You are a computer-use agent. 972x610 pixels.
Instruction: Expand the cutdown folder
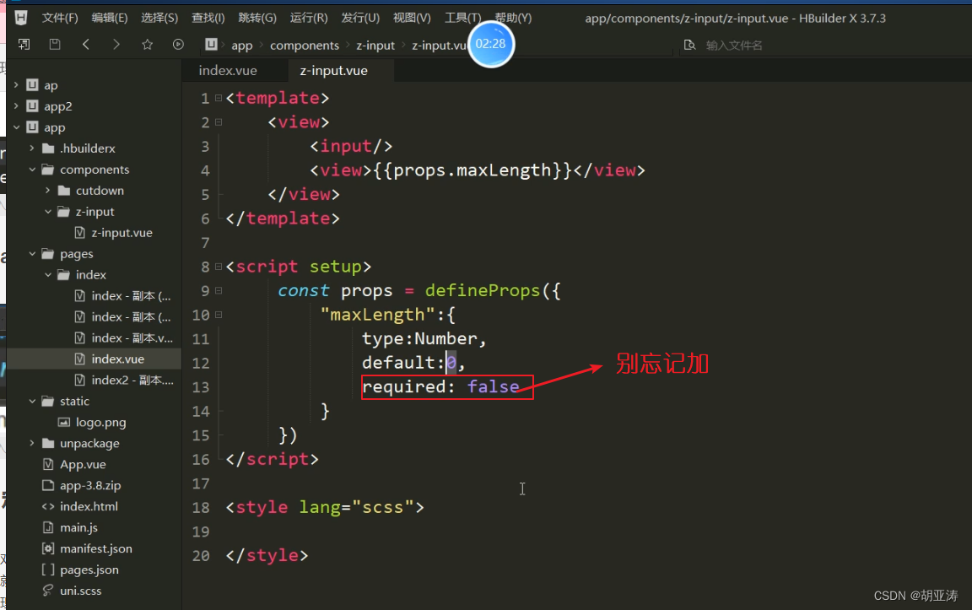click(x=48, y=191)
